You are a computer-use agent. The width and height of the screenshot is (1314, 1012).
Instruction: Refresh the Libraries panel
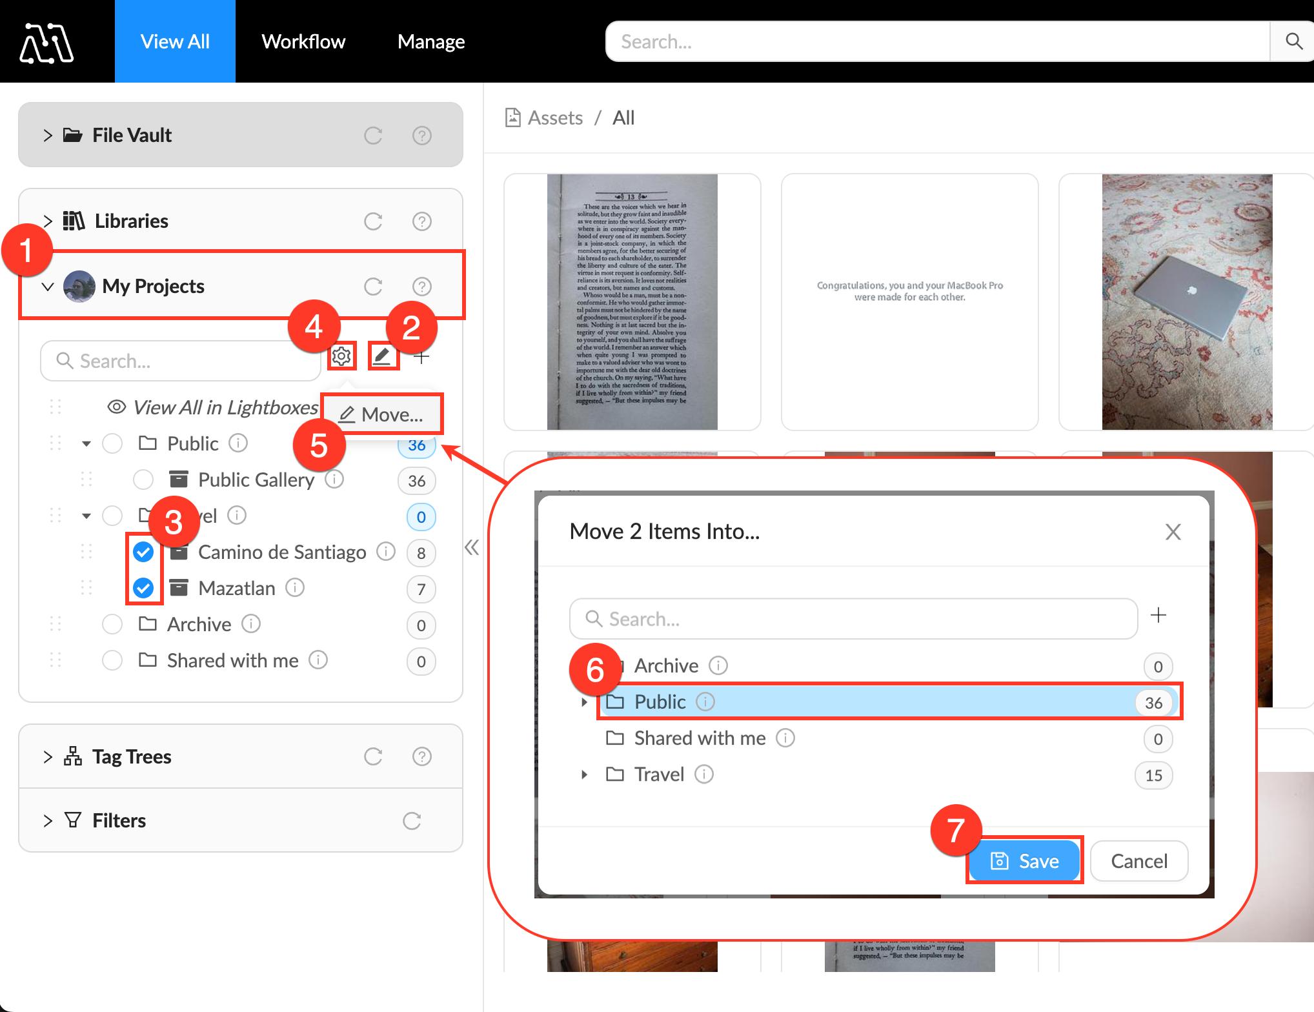click(x=373, y=221)
